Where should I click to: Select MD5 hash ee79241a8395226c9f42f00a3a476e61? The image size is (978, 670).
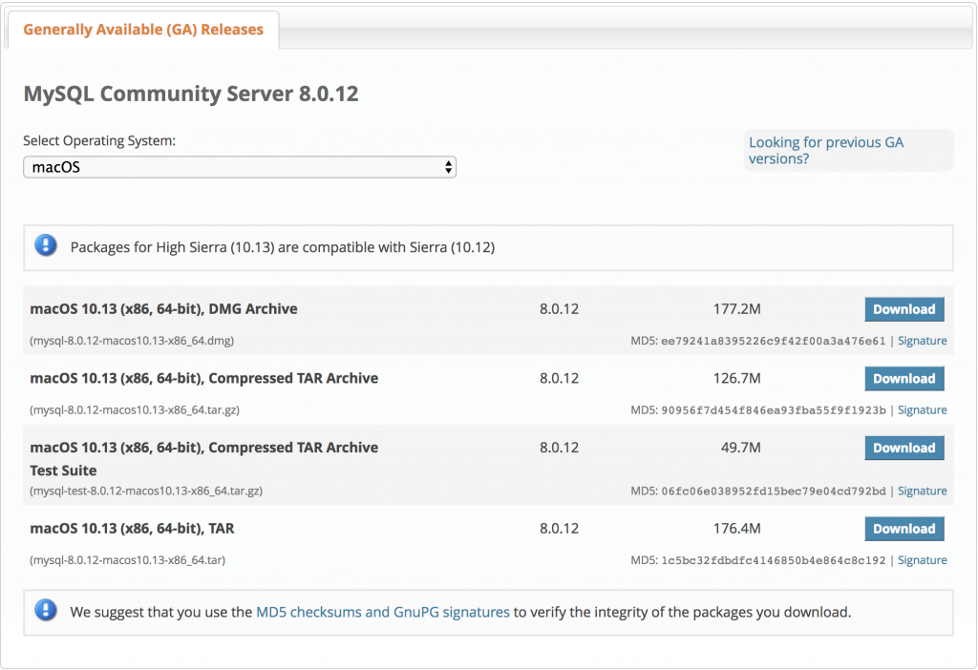click(x=773, y=341)
